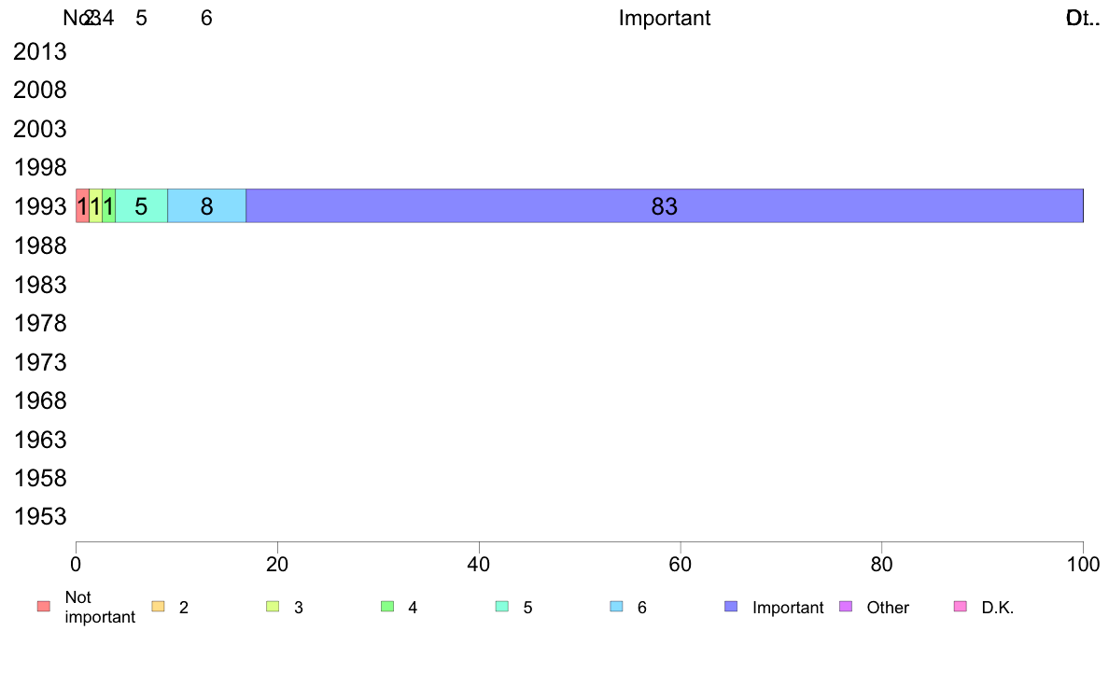Click the Important legend text label
This screenshot has height=687, width=1109.
[x=788, y=607]
